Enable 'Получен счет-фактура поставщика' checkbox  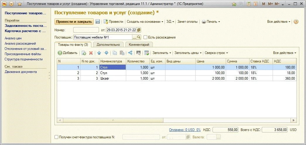(x=57, y=137)
